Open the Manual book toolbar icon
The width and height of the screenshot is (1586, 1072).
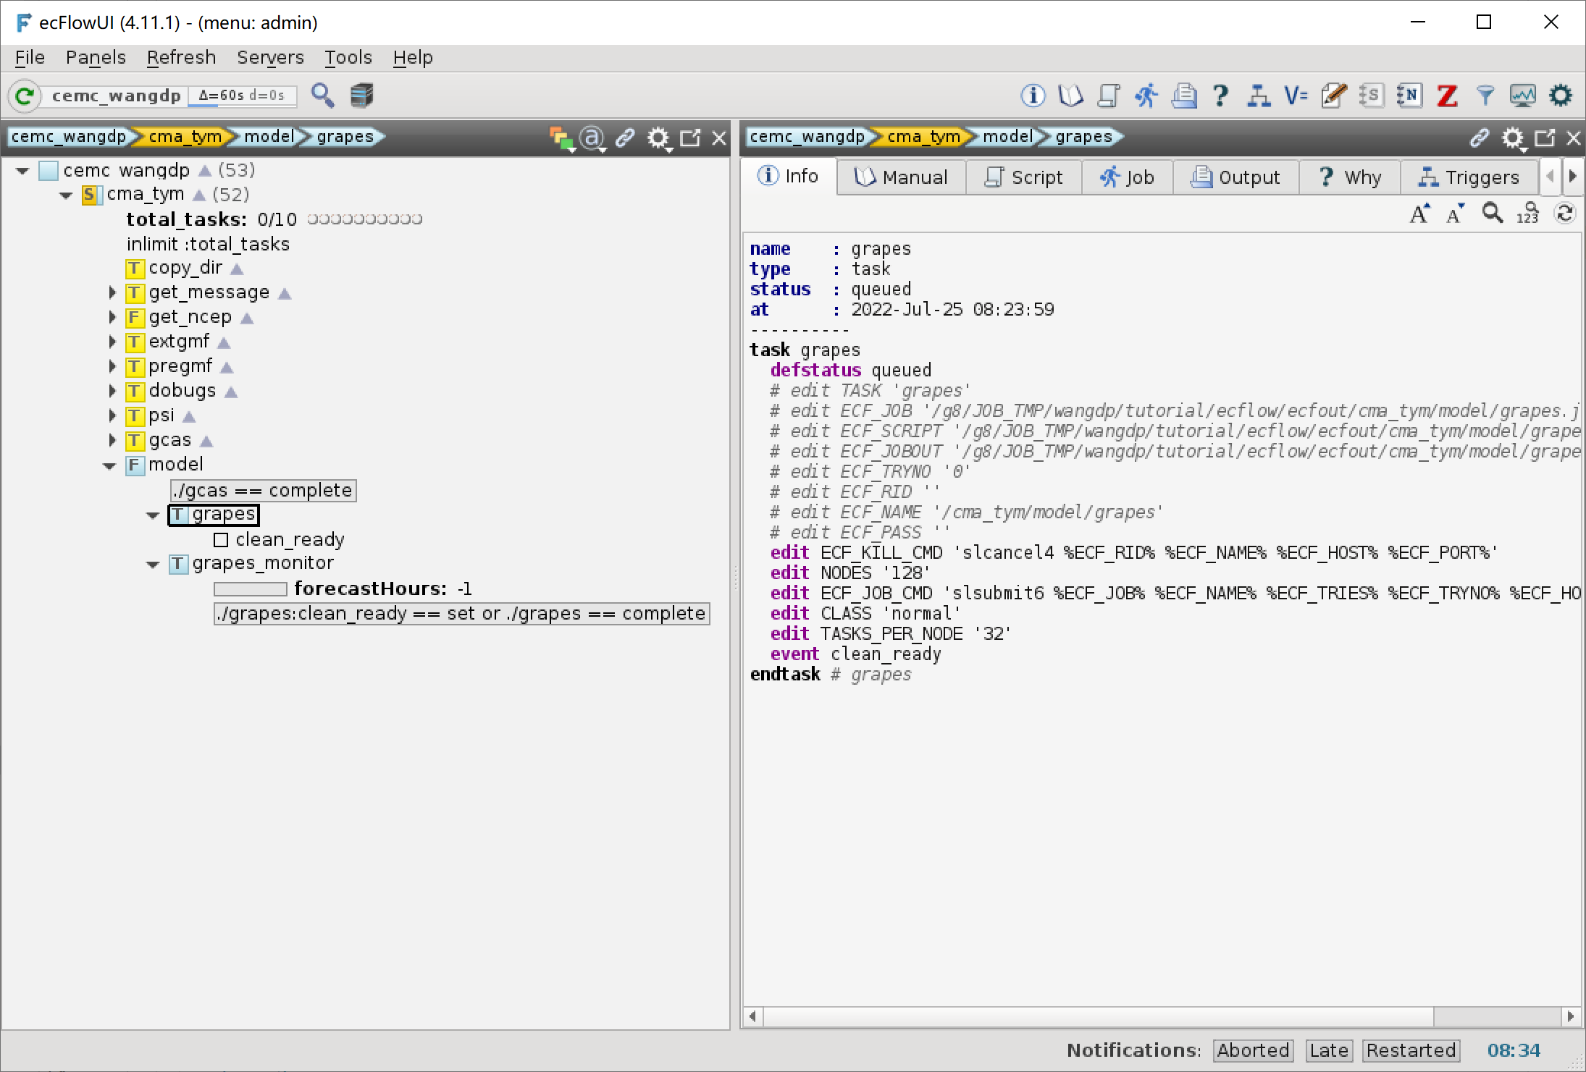tap(1070, 96)
